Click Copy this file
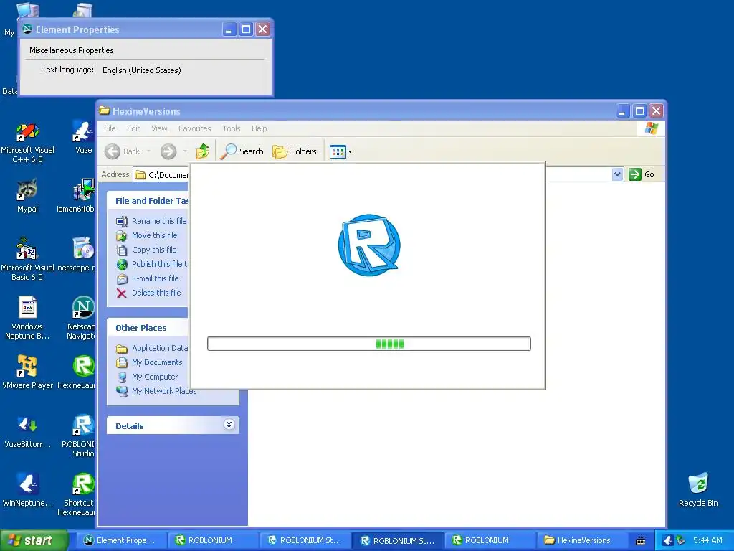Screen dimensions: 734x551 pyautogui.click(x=146, y=250)
